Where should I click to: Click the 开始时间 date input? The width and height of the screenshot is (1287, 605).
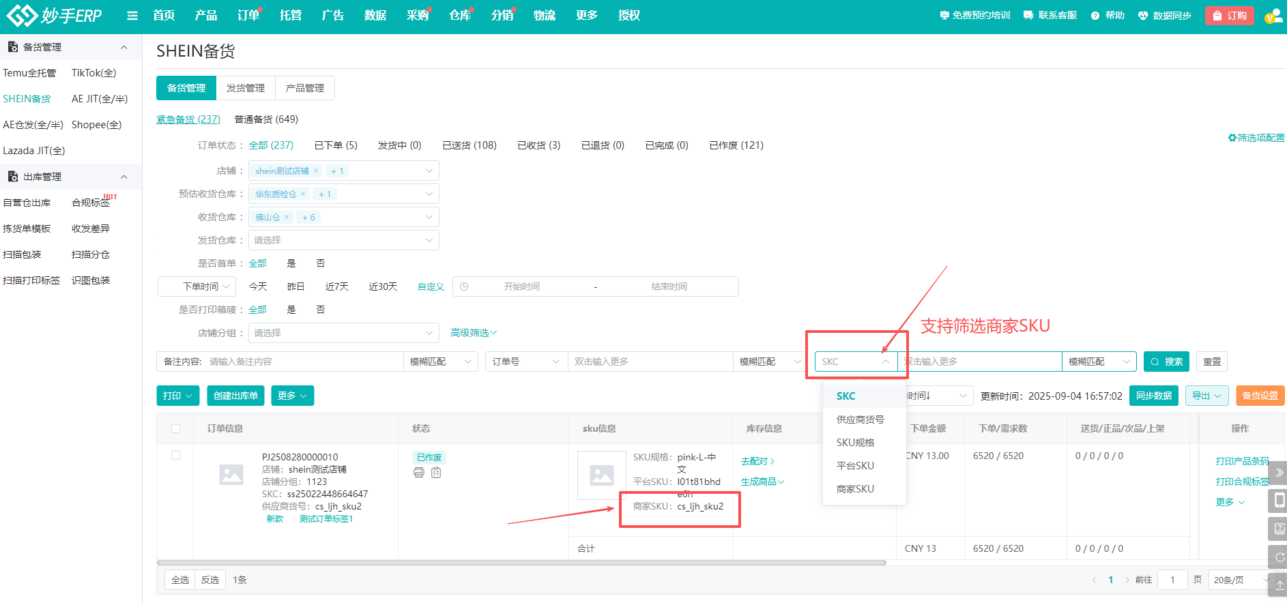[x=522, y=286]
